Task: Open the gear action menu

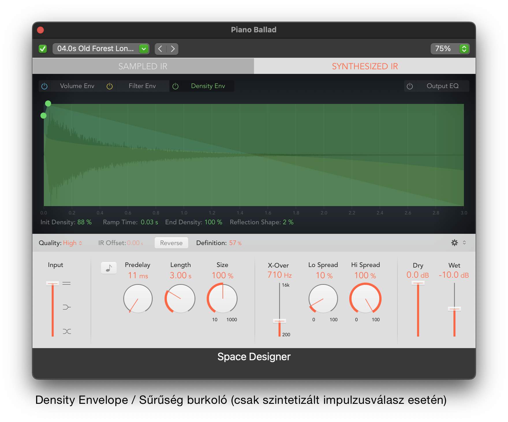Action: pos(455,243)
